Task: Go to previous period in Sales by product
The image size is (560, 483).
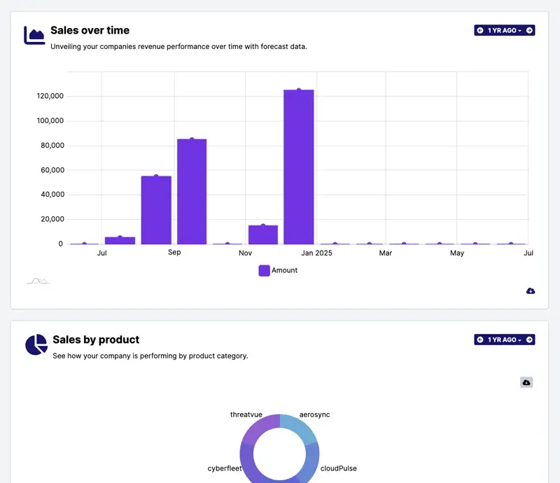Action: pyautogui.click(x=480, y=339)
